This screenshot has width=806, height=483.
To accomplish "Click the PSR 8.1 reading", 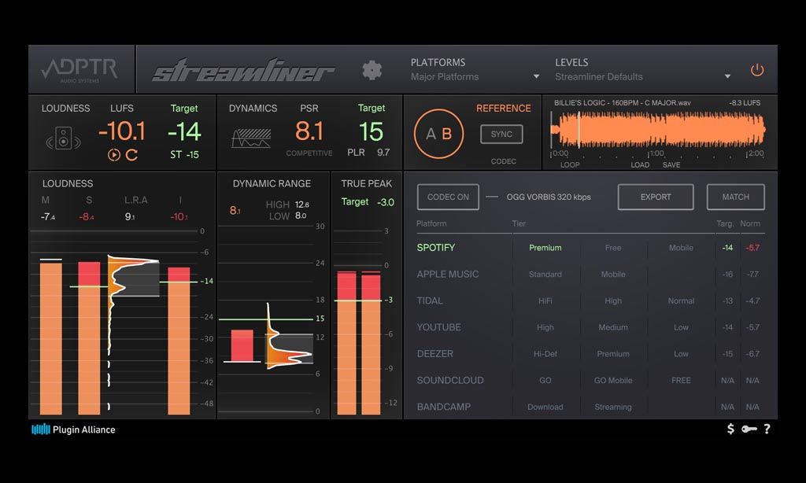I will [309, 131].
